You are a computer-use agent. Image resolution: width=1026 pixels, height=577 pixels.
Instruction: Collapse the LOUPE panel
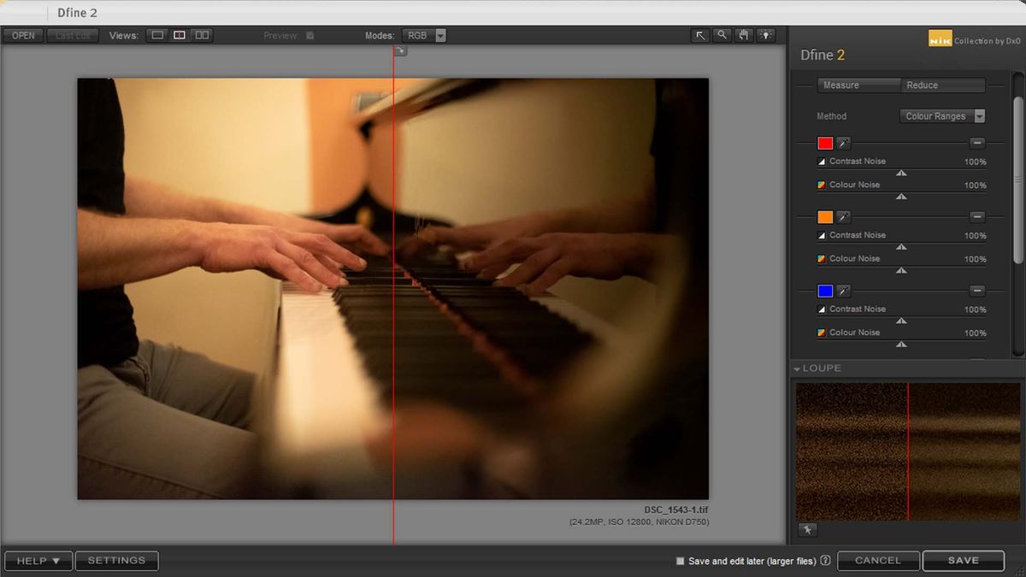(797, 368)
